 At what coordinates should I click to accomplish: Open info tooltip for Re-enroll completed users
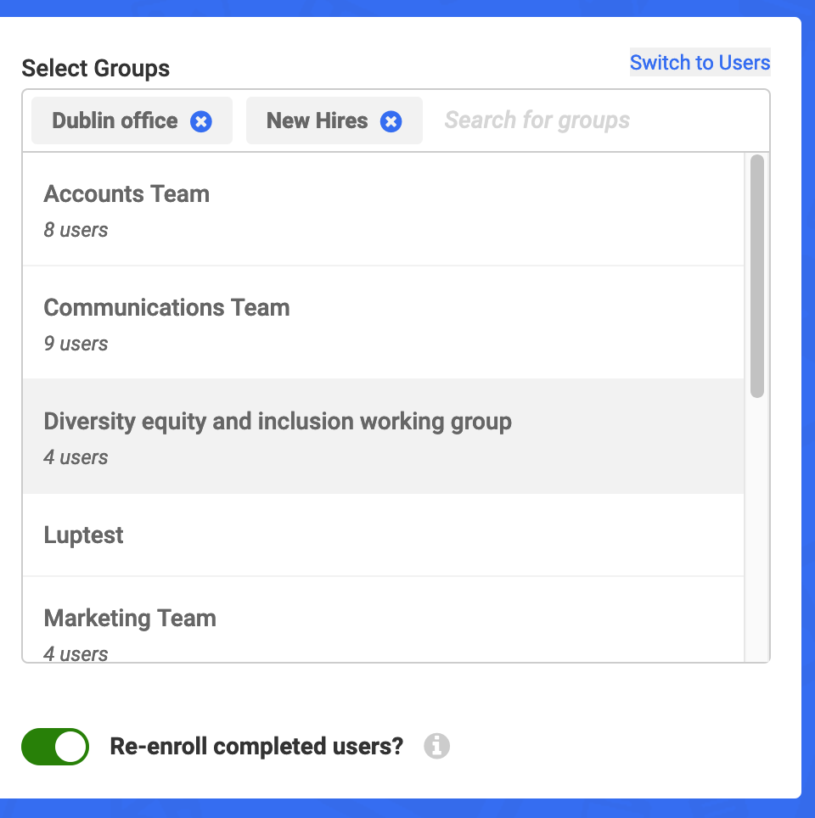click(x=436, y=746)
